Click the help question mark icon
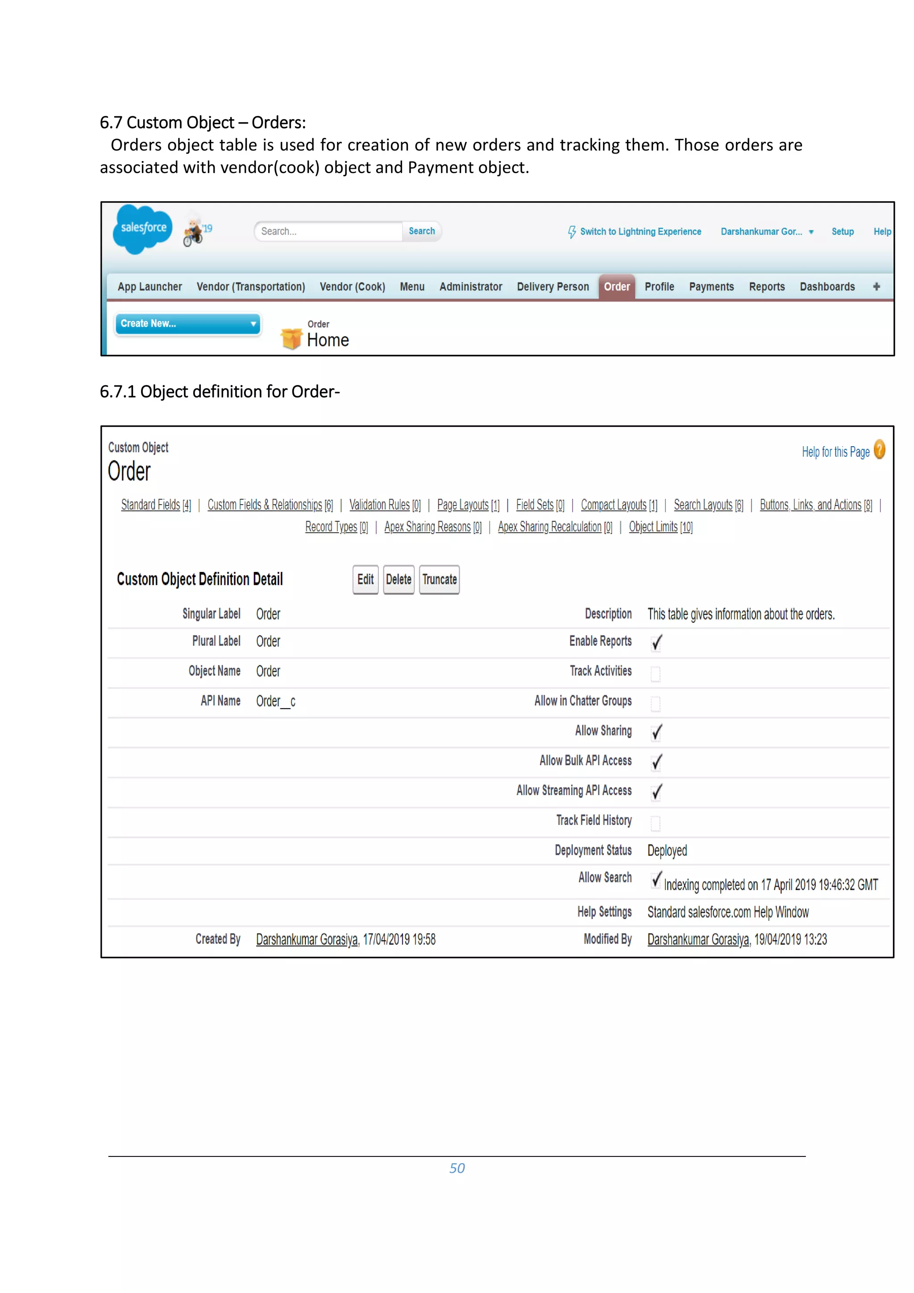This screenshot has height=1293, width=914. click(x=879, y=450)
